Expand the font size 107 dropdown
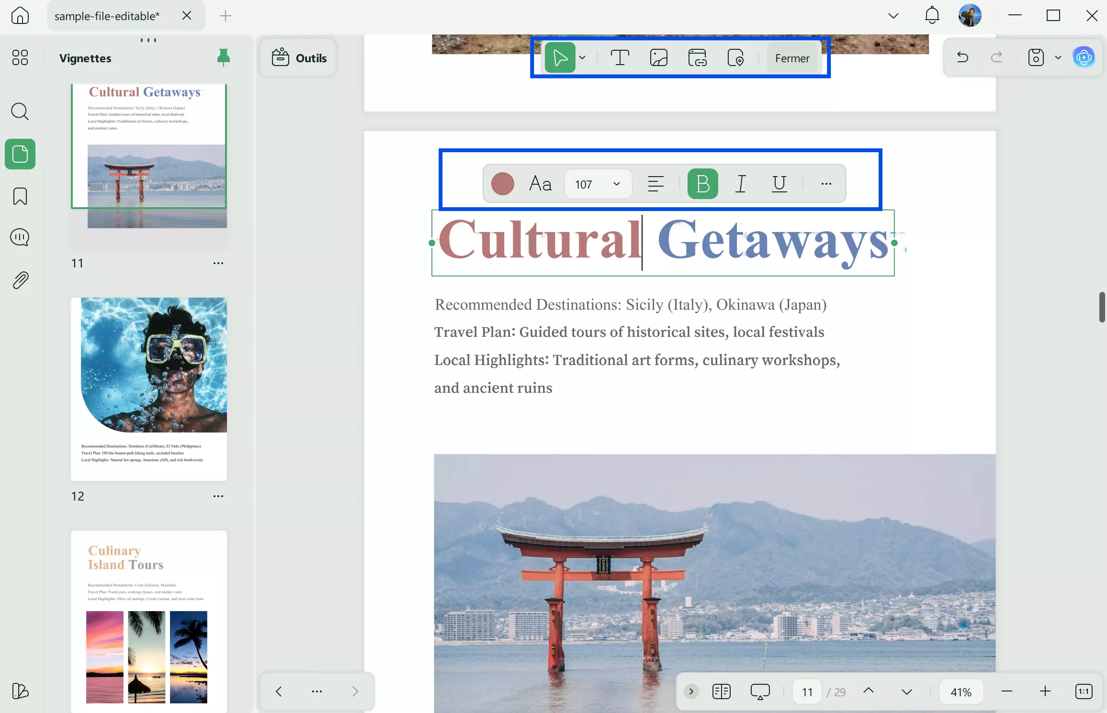The width and height of the screenshot is (1107, 713). tap(617, 184)
